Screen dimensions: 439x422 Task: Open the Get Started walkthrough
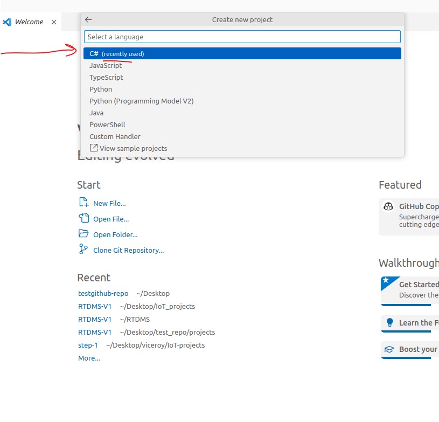[410, 291]
